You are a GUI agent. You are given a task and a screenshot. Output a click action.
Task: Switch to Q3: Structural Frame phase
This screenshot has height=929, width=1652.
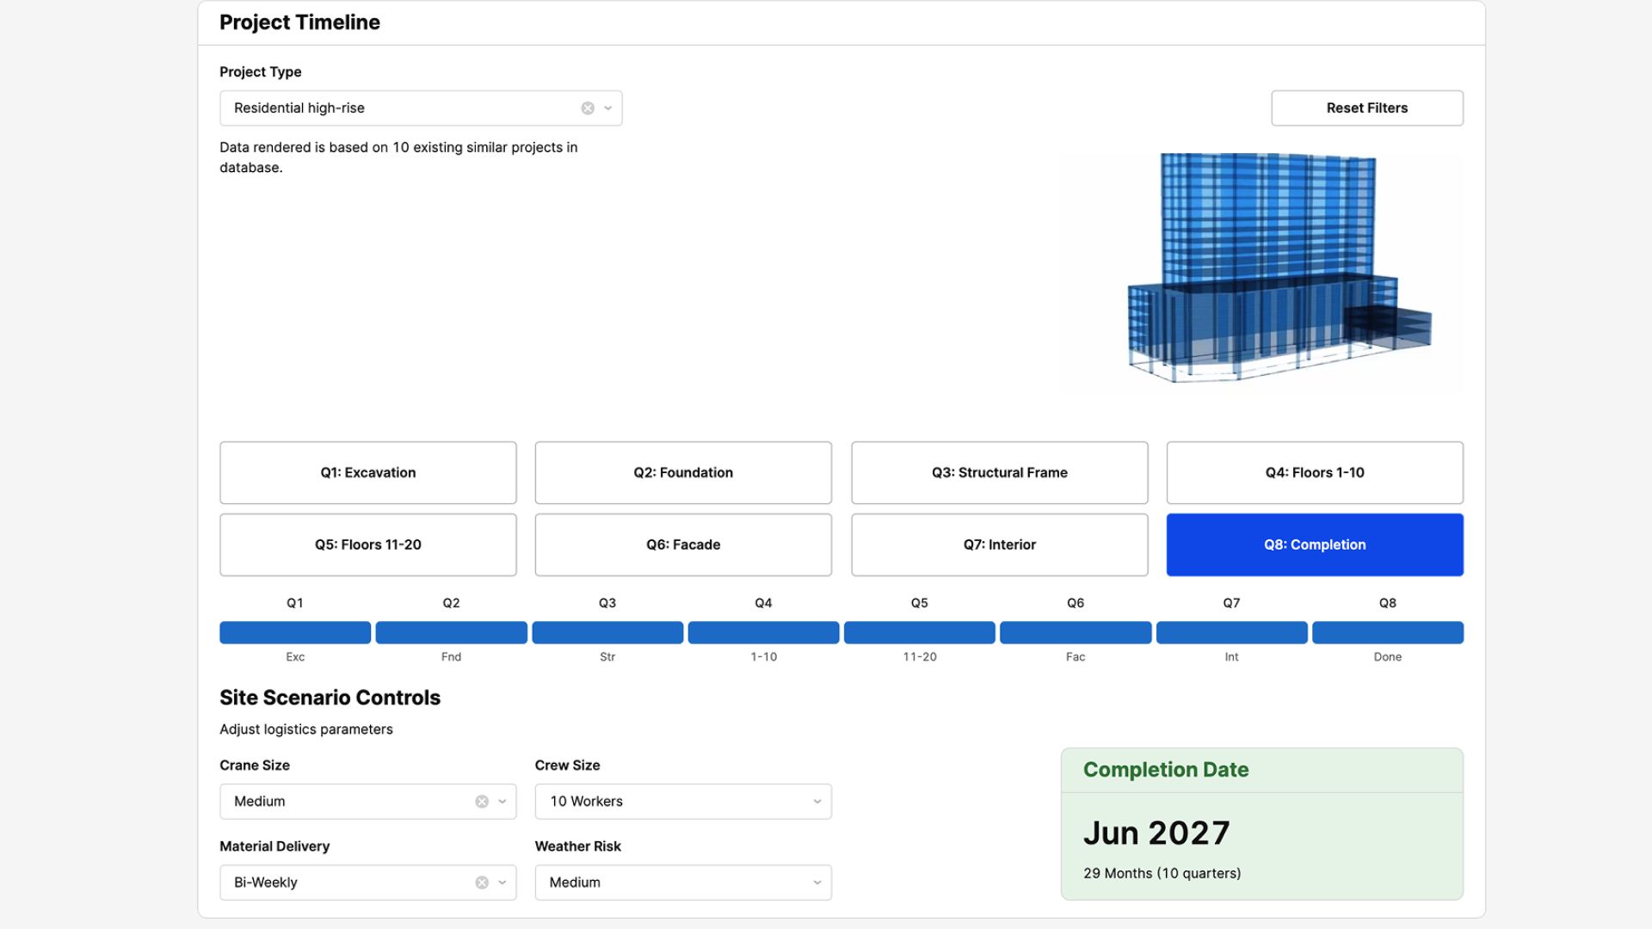tap(999, 473)
